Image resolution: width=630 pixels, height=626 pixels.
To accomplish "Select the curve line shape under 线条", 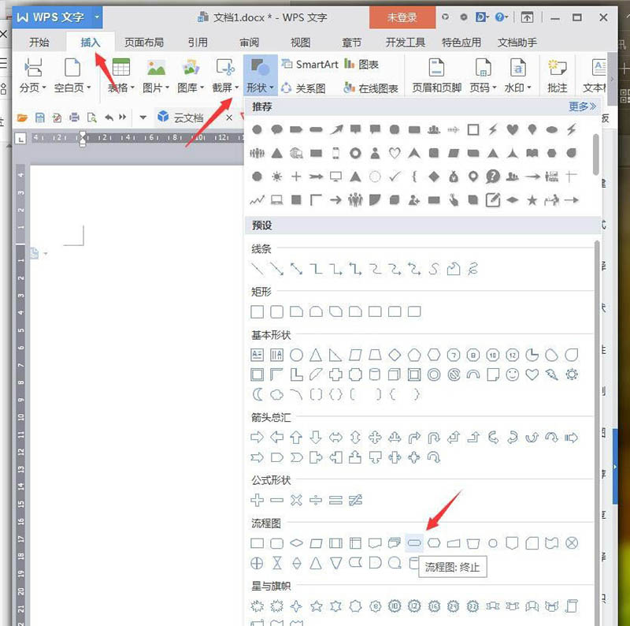I will click(x=434, y=269).
